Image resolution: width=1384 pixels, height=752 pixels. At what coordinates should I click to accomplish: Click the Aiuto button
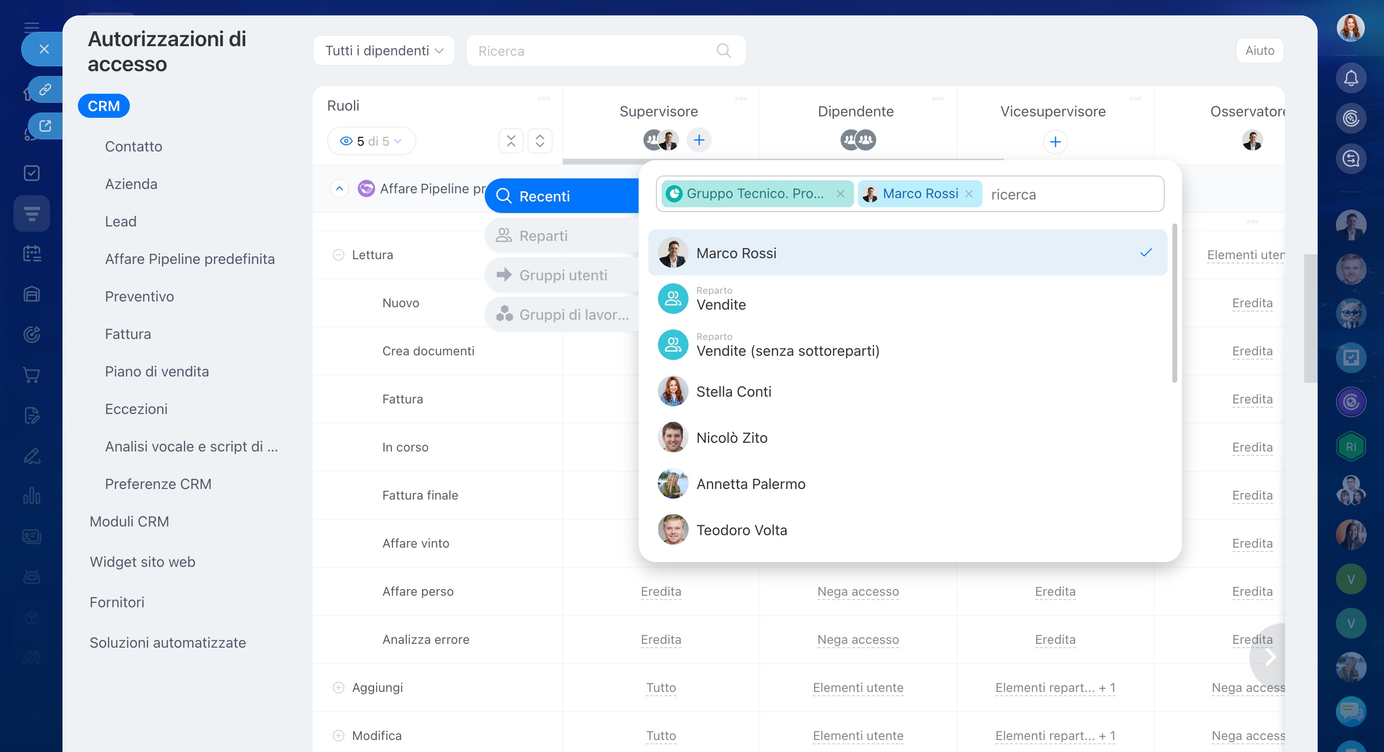pos(1259,50)
